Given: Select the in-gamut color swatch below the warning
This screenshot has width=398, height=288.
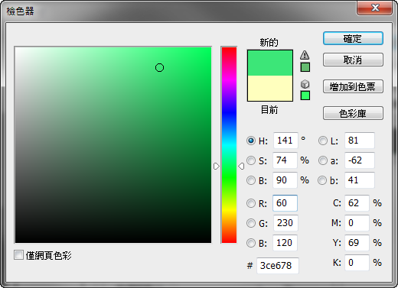Looking at the screenshot, I should [305, 67].
